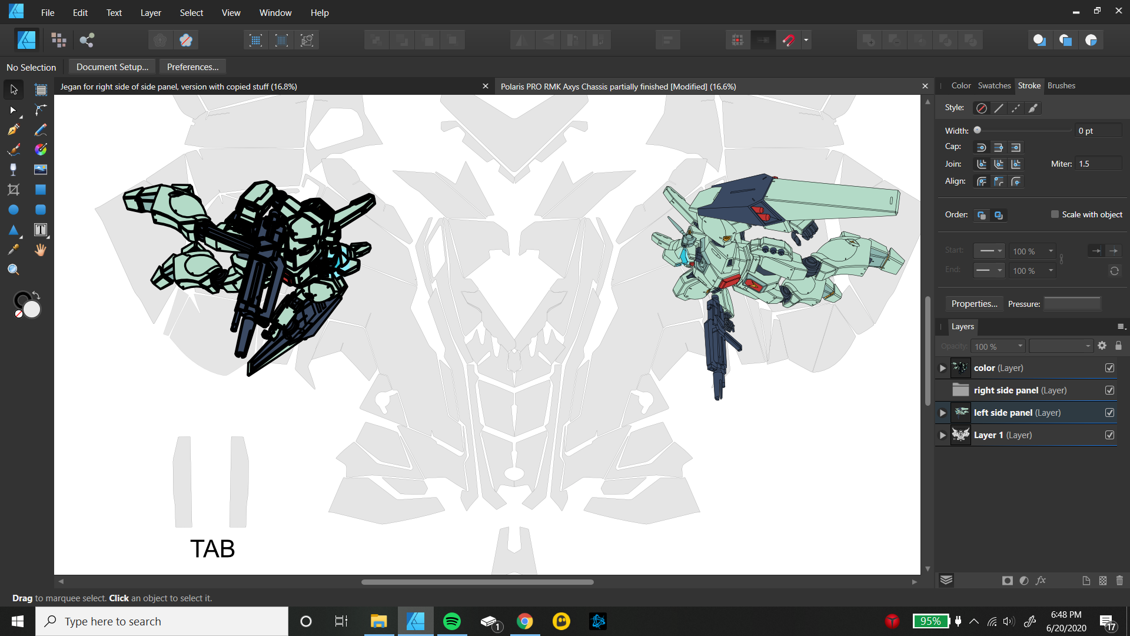The image size is (1130, 636).
Task: Open the snapping options dropdown arrow
Action: pyautogui.click(x=806, y=40)
